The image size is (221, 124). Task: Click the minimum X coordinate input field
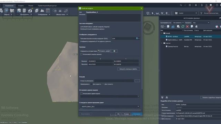pyautogui.click(x=100, y=61)
